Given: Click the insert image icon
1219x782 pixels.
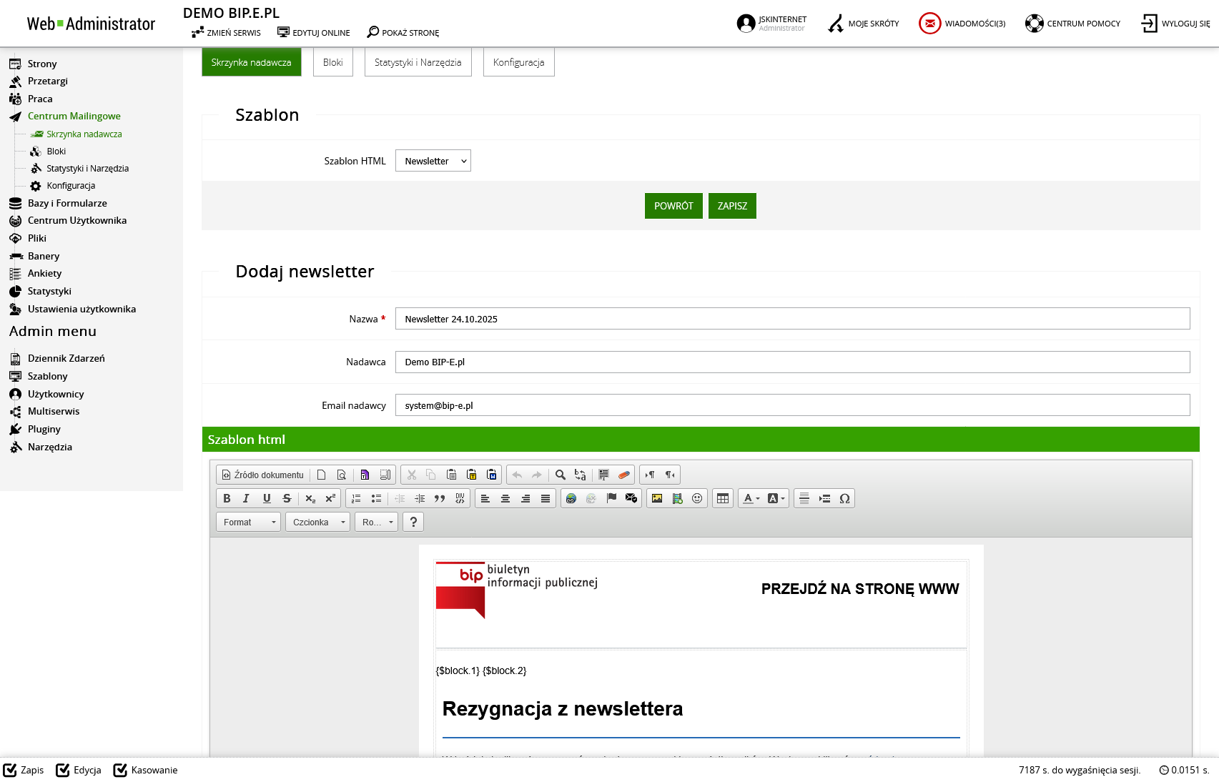Looking at the screenshot, I should tap(657, 499).
